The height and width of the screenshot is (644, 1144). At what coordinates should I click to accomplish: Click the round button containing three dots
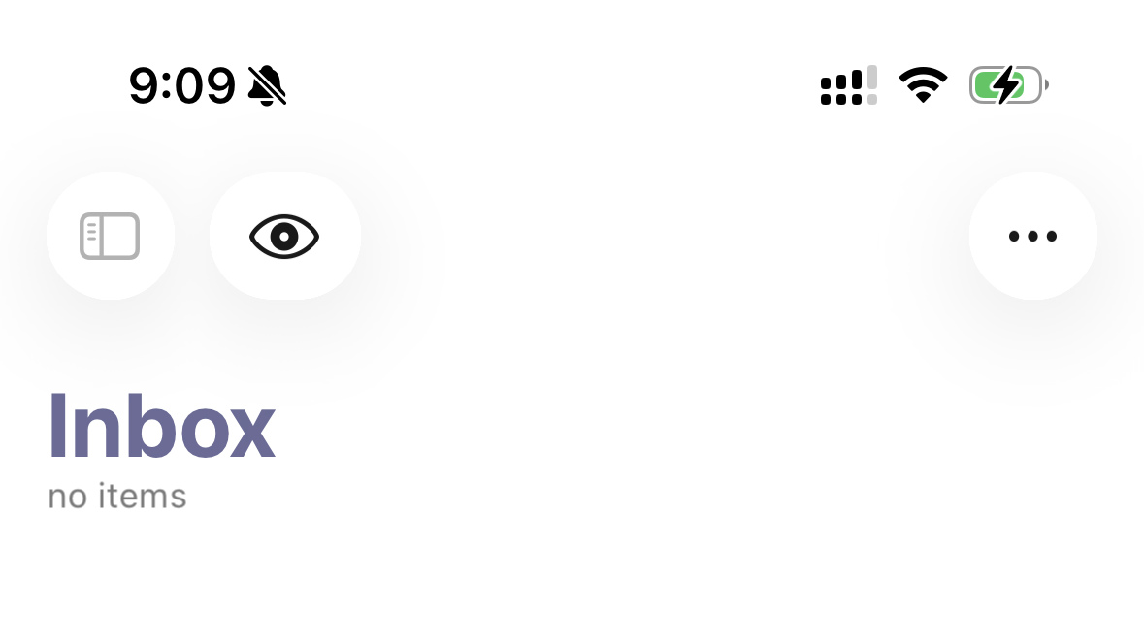pyautogui.click(x=1032, y=236)
